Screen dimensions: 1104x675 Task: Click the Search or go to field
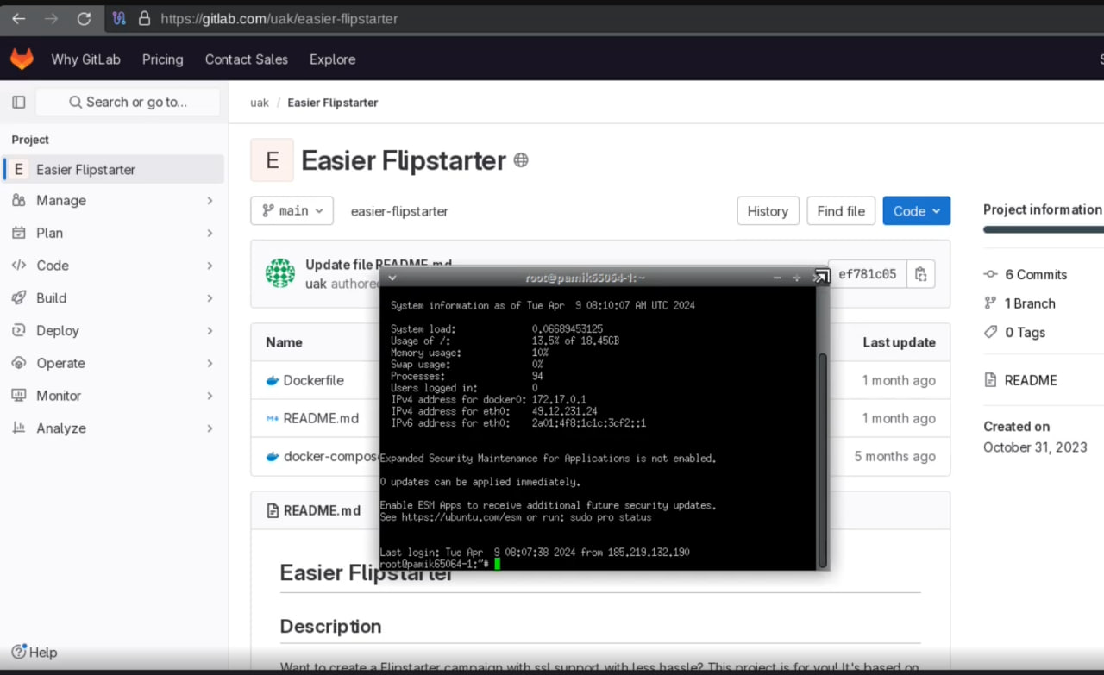pyautogui.click(x=128, y=102)
